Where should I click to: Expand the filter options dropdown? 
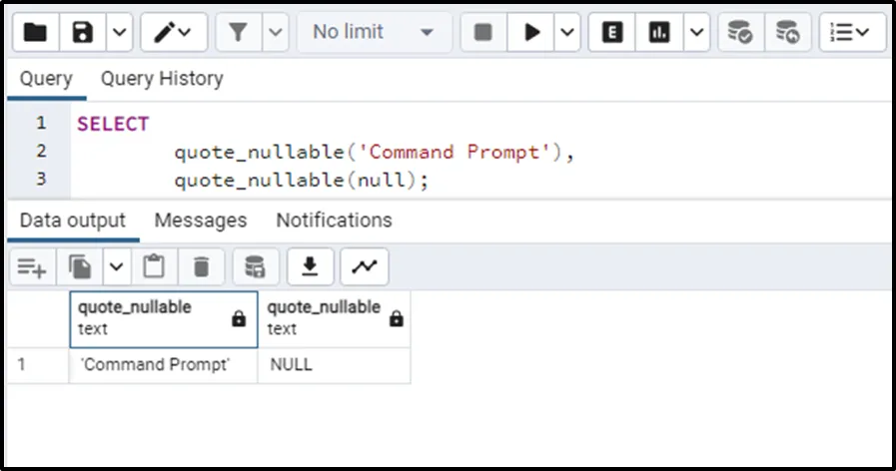pos(275,33)
